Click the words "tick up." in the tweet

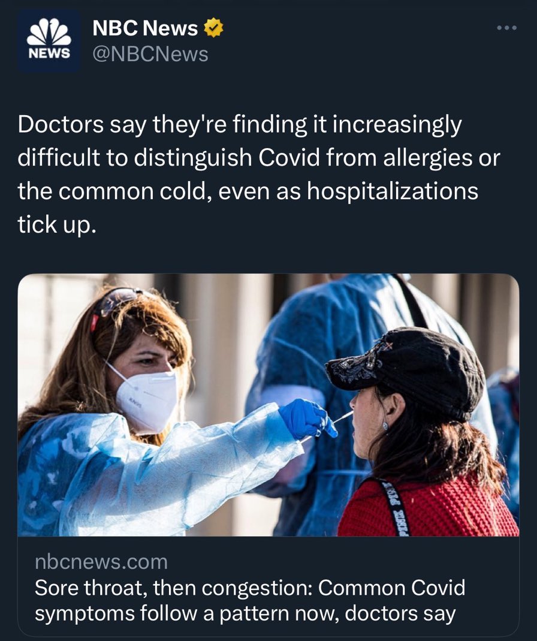pos(57,224)
